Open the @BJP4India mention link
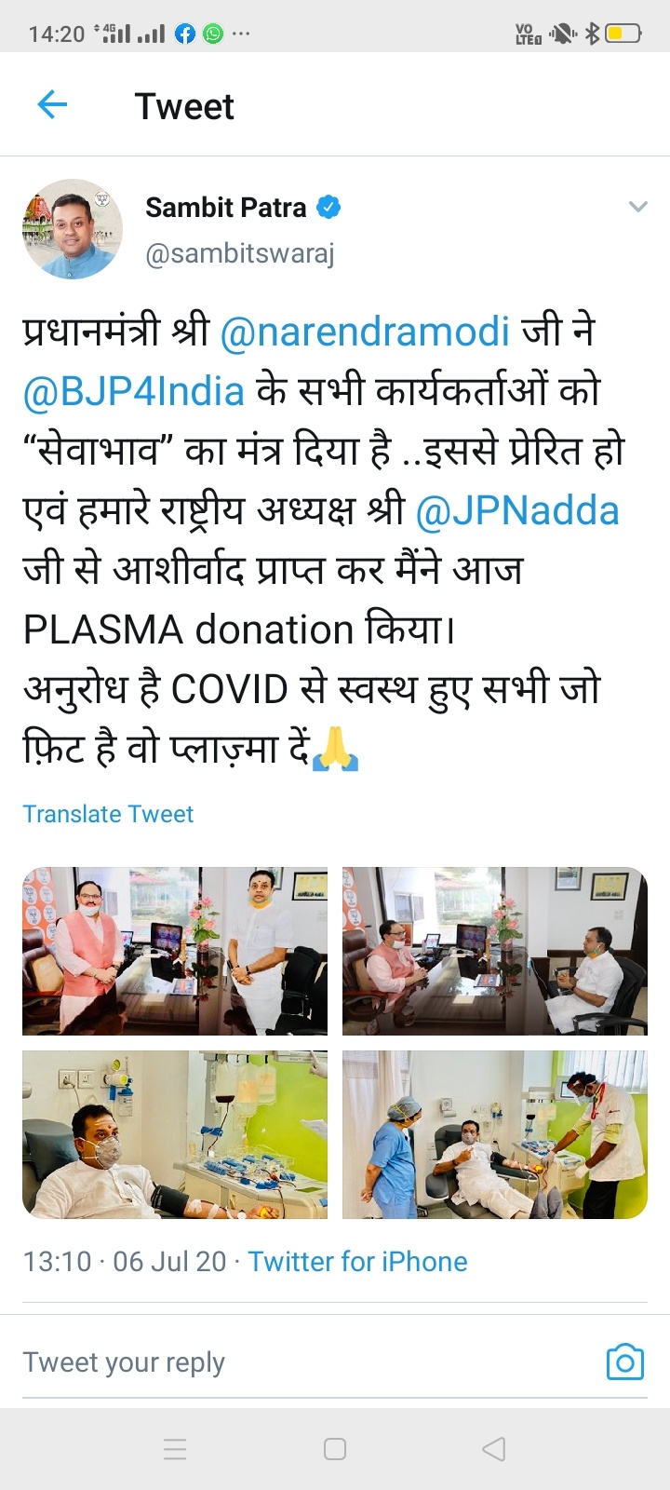This screenshot has height=1490, width=670. click(x=134, y=391)
